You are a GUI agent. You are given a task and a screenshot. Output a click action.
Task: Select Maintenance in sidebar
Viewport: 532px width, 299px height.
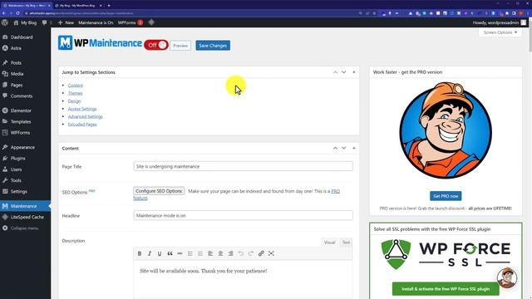click(x=25, y=206)
